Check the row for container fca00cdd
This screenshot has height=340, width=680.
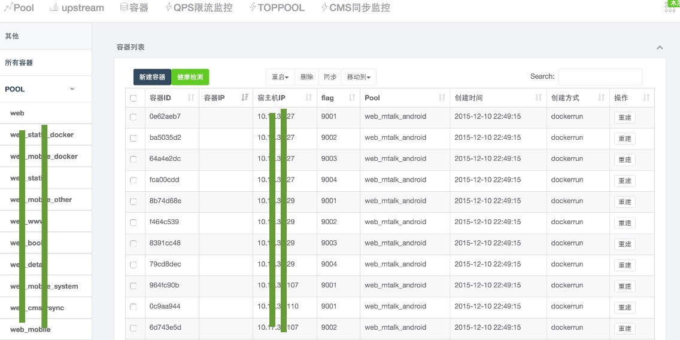(133, 180)
